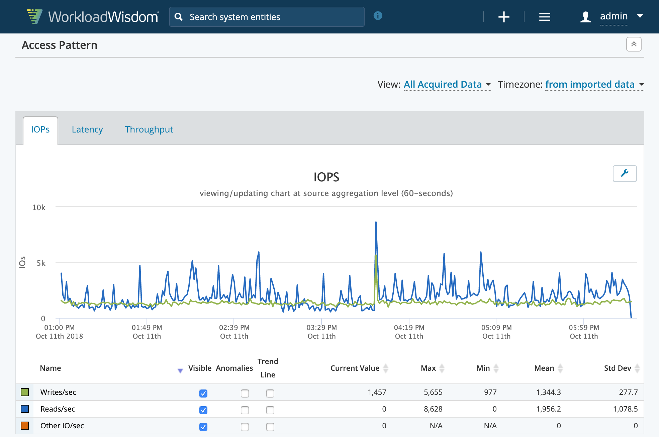Viewport: 659px width, 437px height.
Task: Click the Other IO/sec orange swatch
Action: pyautogui.click(x=25, y=426)
